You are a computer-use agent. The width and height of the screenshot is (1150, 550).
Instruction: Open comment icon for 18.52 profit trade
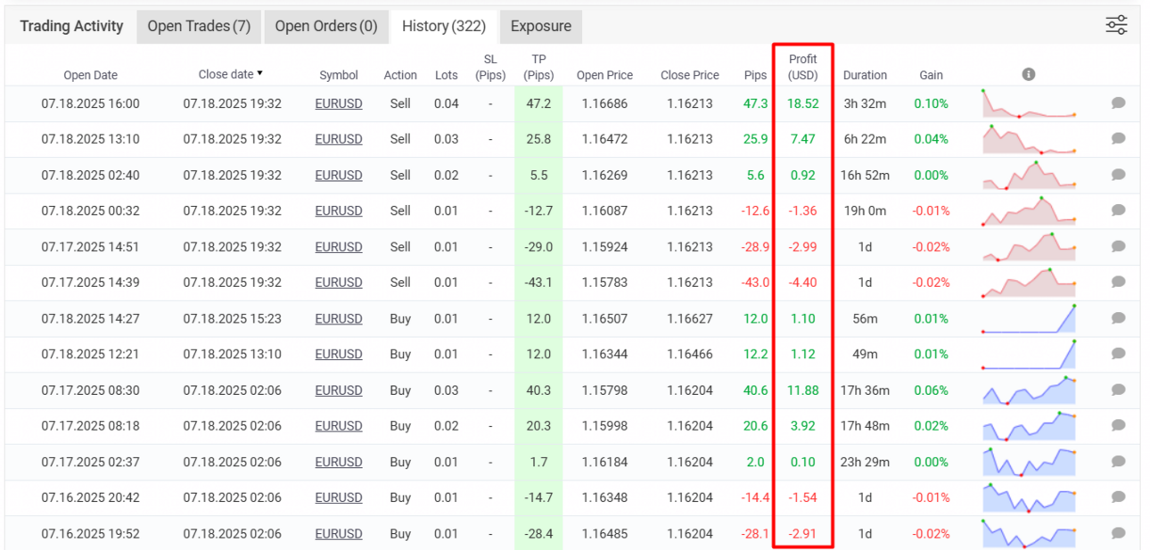[x=1118, y=103]
